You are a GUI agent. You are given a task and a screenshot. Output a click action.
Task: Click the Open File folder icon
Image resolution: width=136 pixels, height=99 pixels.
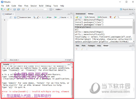coord(8,9)
